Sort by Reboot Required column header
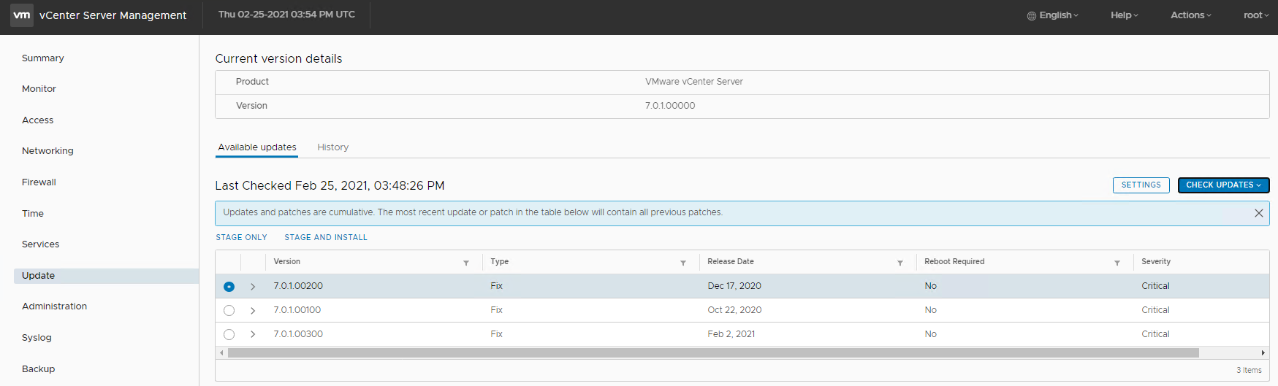Screen dimensions: 1278x386 tap(954, 262)
